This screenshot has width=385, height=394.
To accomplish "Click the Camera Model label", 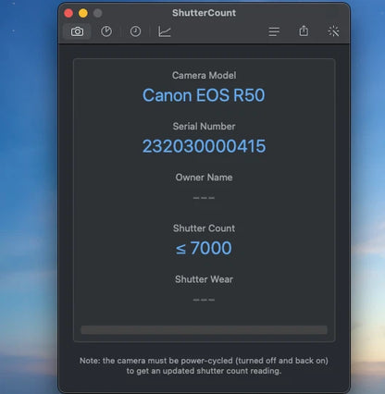I will point(204,75).
